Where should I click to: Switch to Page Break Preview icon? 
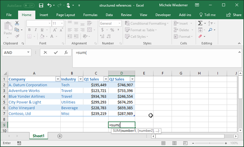click(185, 143)
